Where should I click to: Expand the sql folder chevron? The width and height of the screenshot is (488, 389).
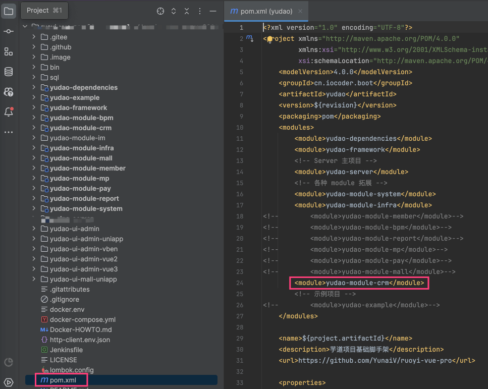(x=34, y=77)
